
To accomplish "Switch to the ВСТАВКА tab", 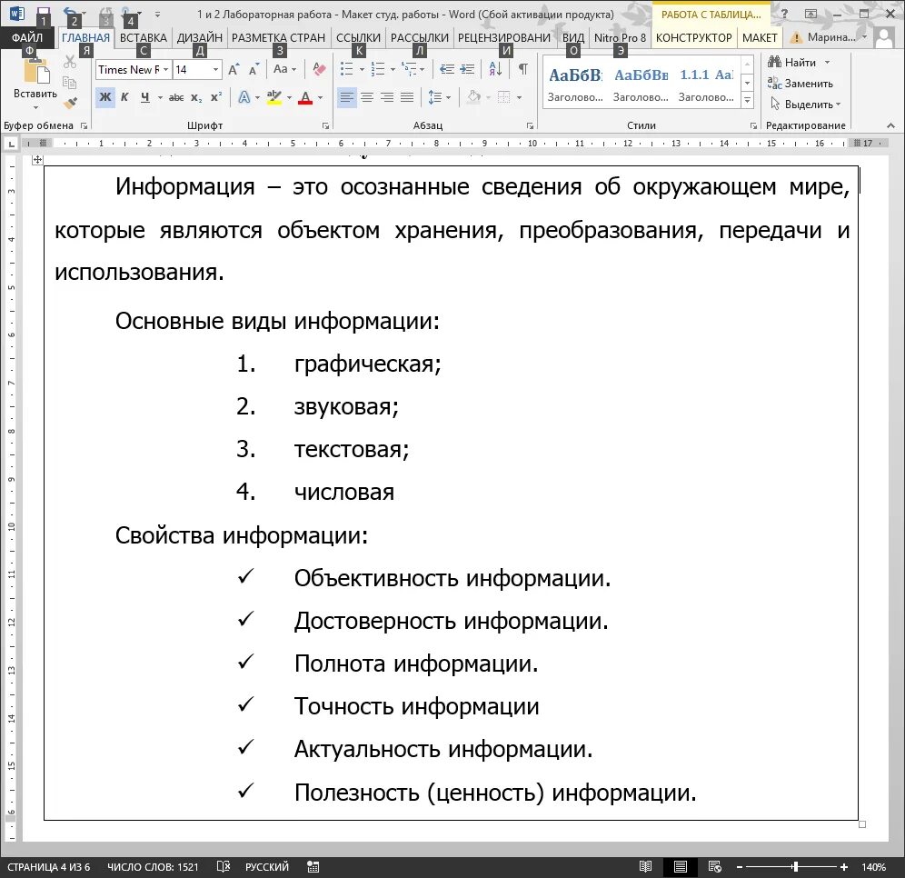I will click(x=144, y=37).
